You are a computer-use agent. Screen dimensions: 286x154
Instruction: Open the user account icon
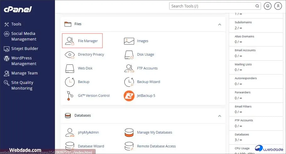[278, 6]
